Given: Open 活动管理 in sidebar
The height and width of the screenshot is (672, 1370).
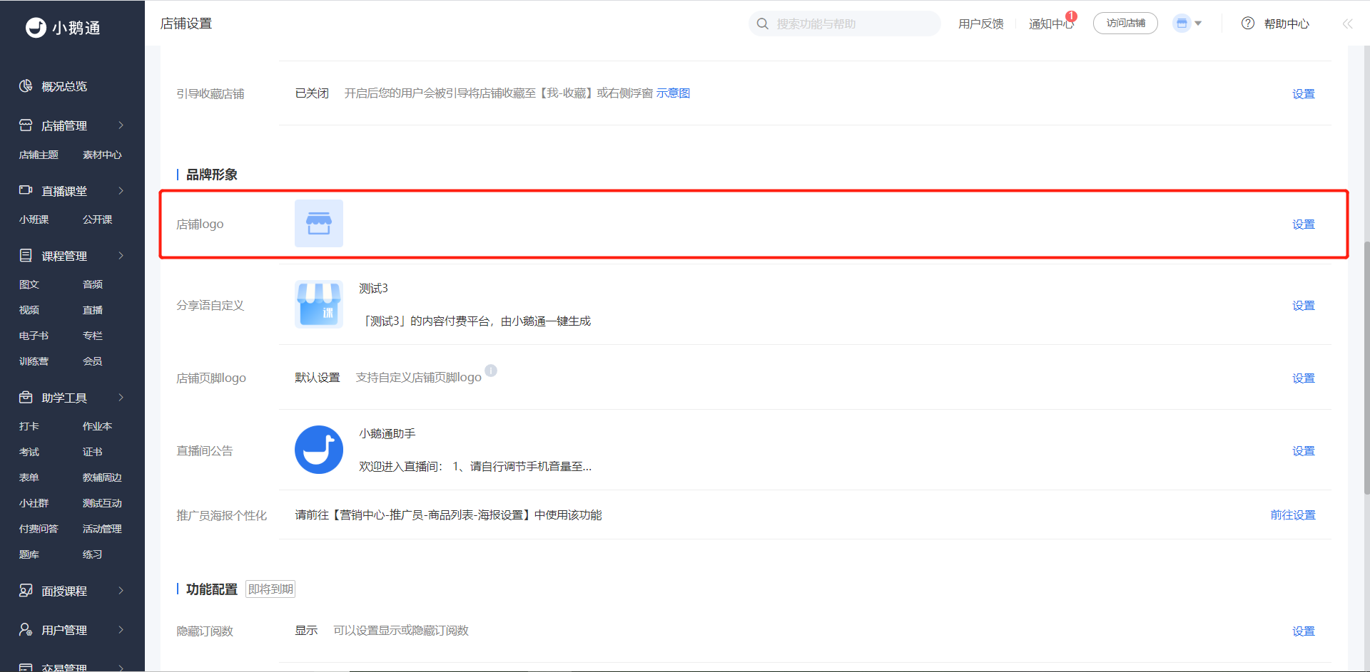Looking at the screenshot, I should [102, 529].
